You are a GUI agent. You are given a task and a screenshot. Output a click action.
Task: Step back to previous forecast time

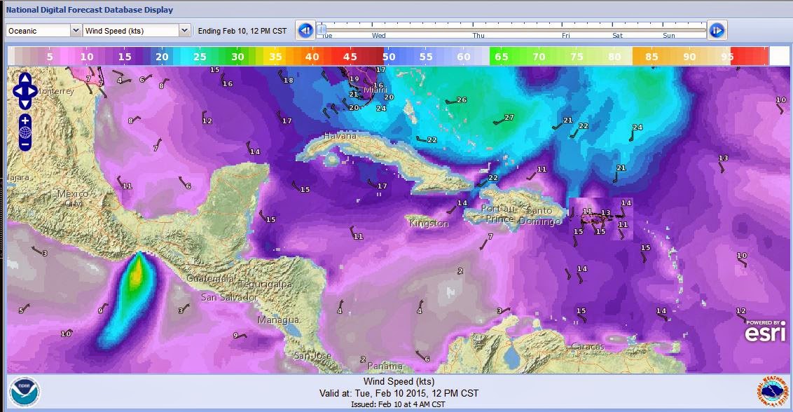click(304, 31)
